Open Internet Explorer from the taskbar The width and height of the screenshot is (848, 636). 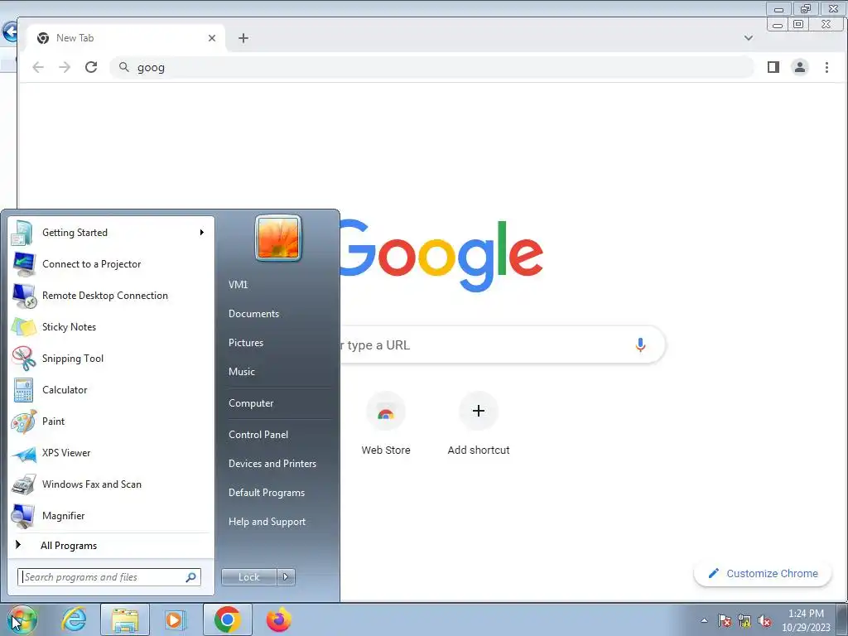click(x=74, y=619)
